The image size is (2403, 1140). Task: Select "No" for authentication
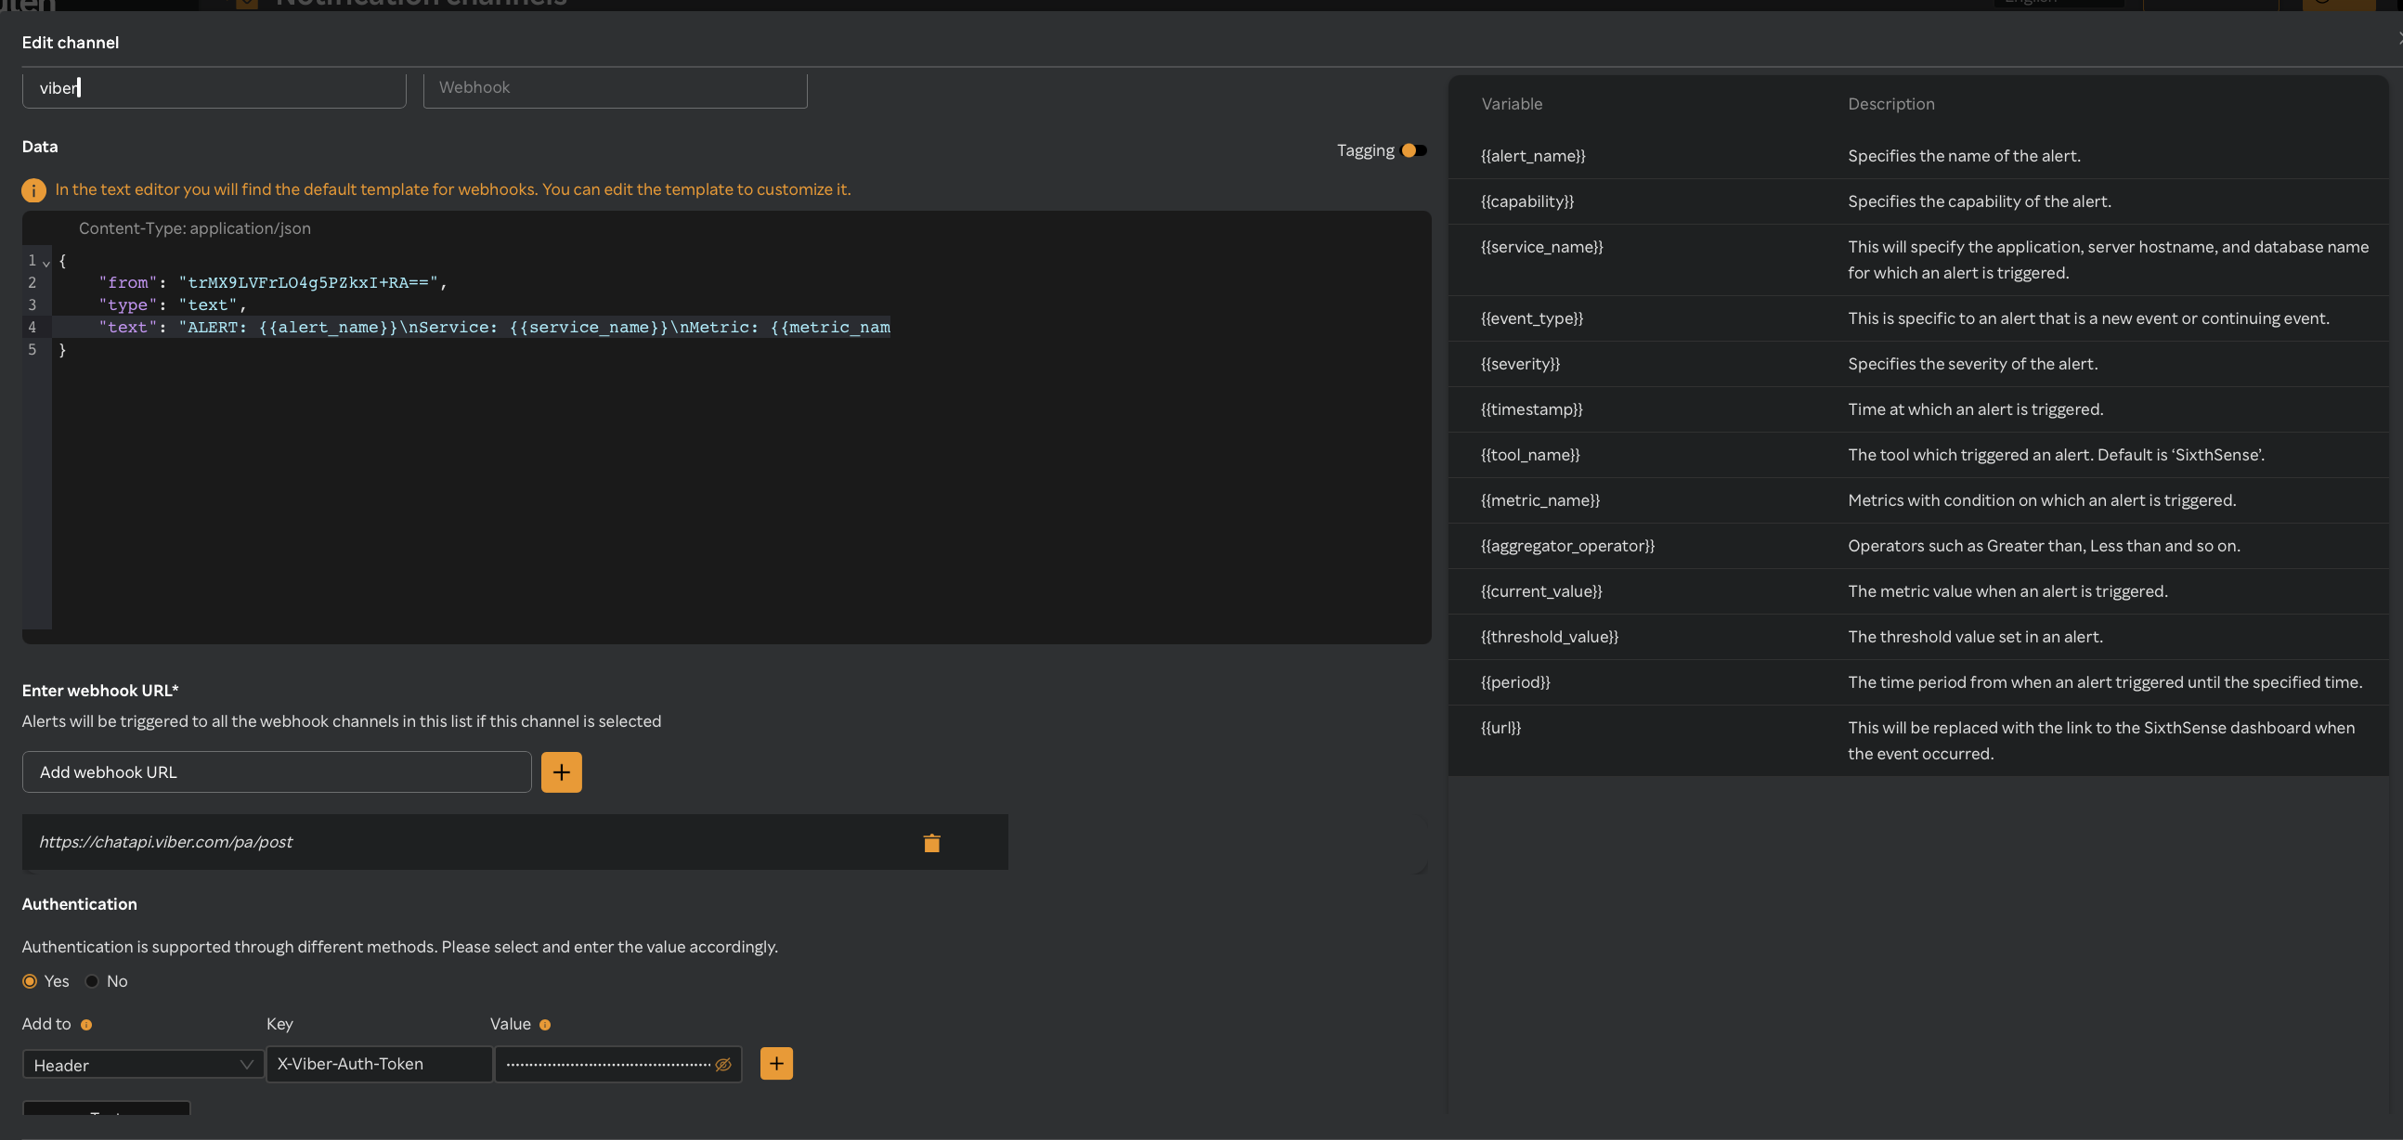click(90, 980)
